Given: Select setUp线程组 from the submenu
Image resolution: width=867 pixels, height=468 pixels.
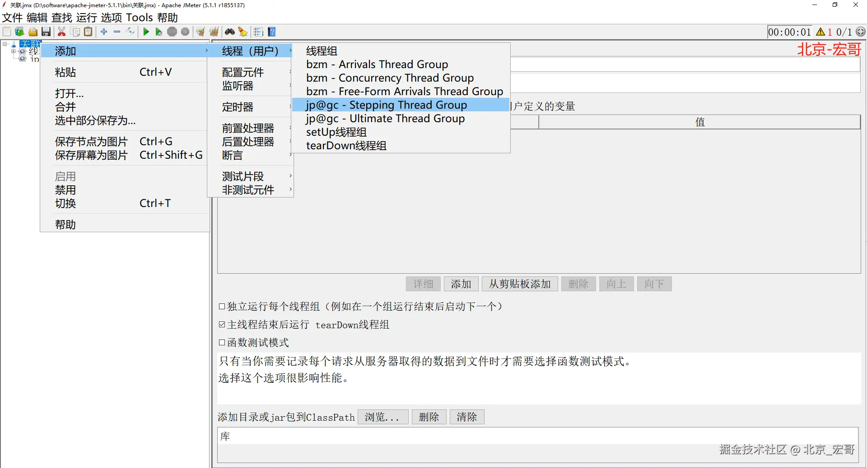Looking at the screenshot, I should click(401, 132).
